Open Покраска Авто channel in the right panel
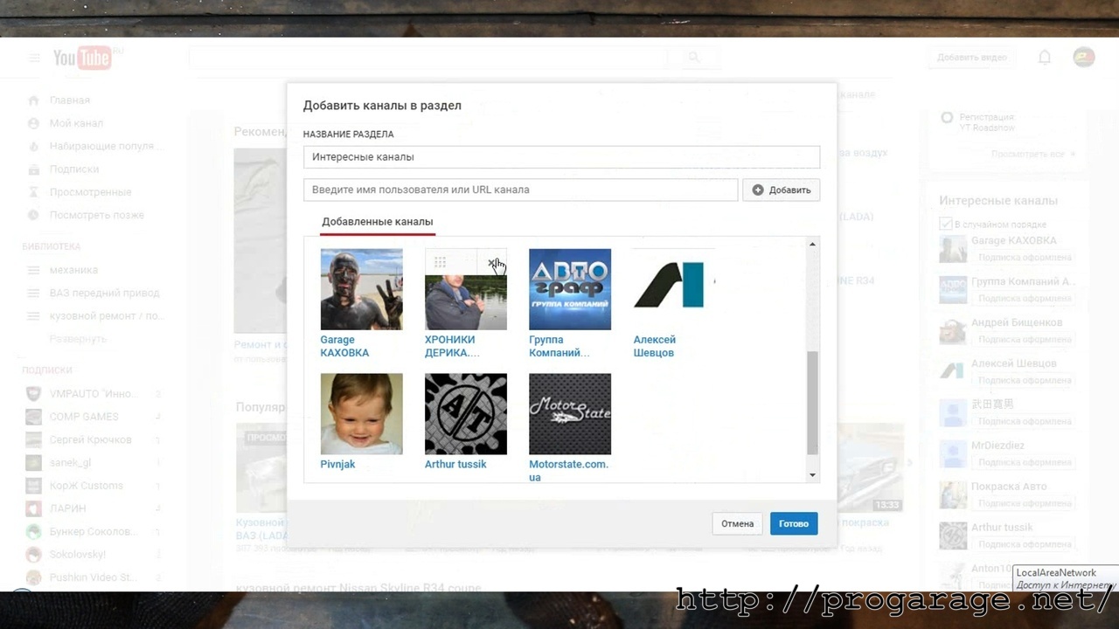 [1009, 487]
